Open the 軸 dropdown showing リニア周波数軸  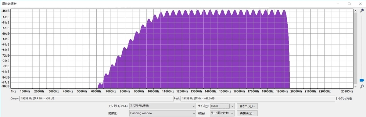(222, 113)
